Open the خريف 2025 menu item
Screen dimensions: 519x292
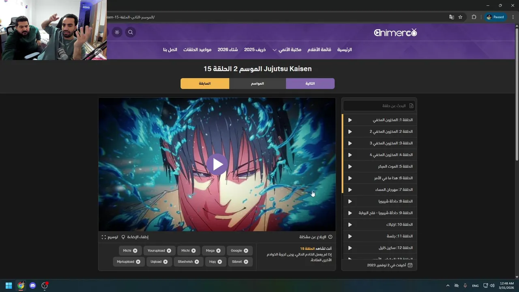tap(255, 49)
